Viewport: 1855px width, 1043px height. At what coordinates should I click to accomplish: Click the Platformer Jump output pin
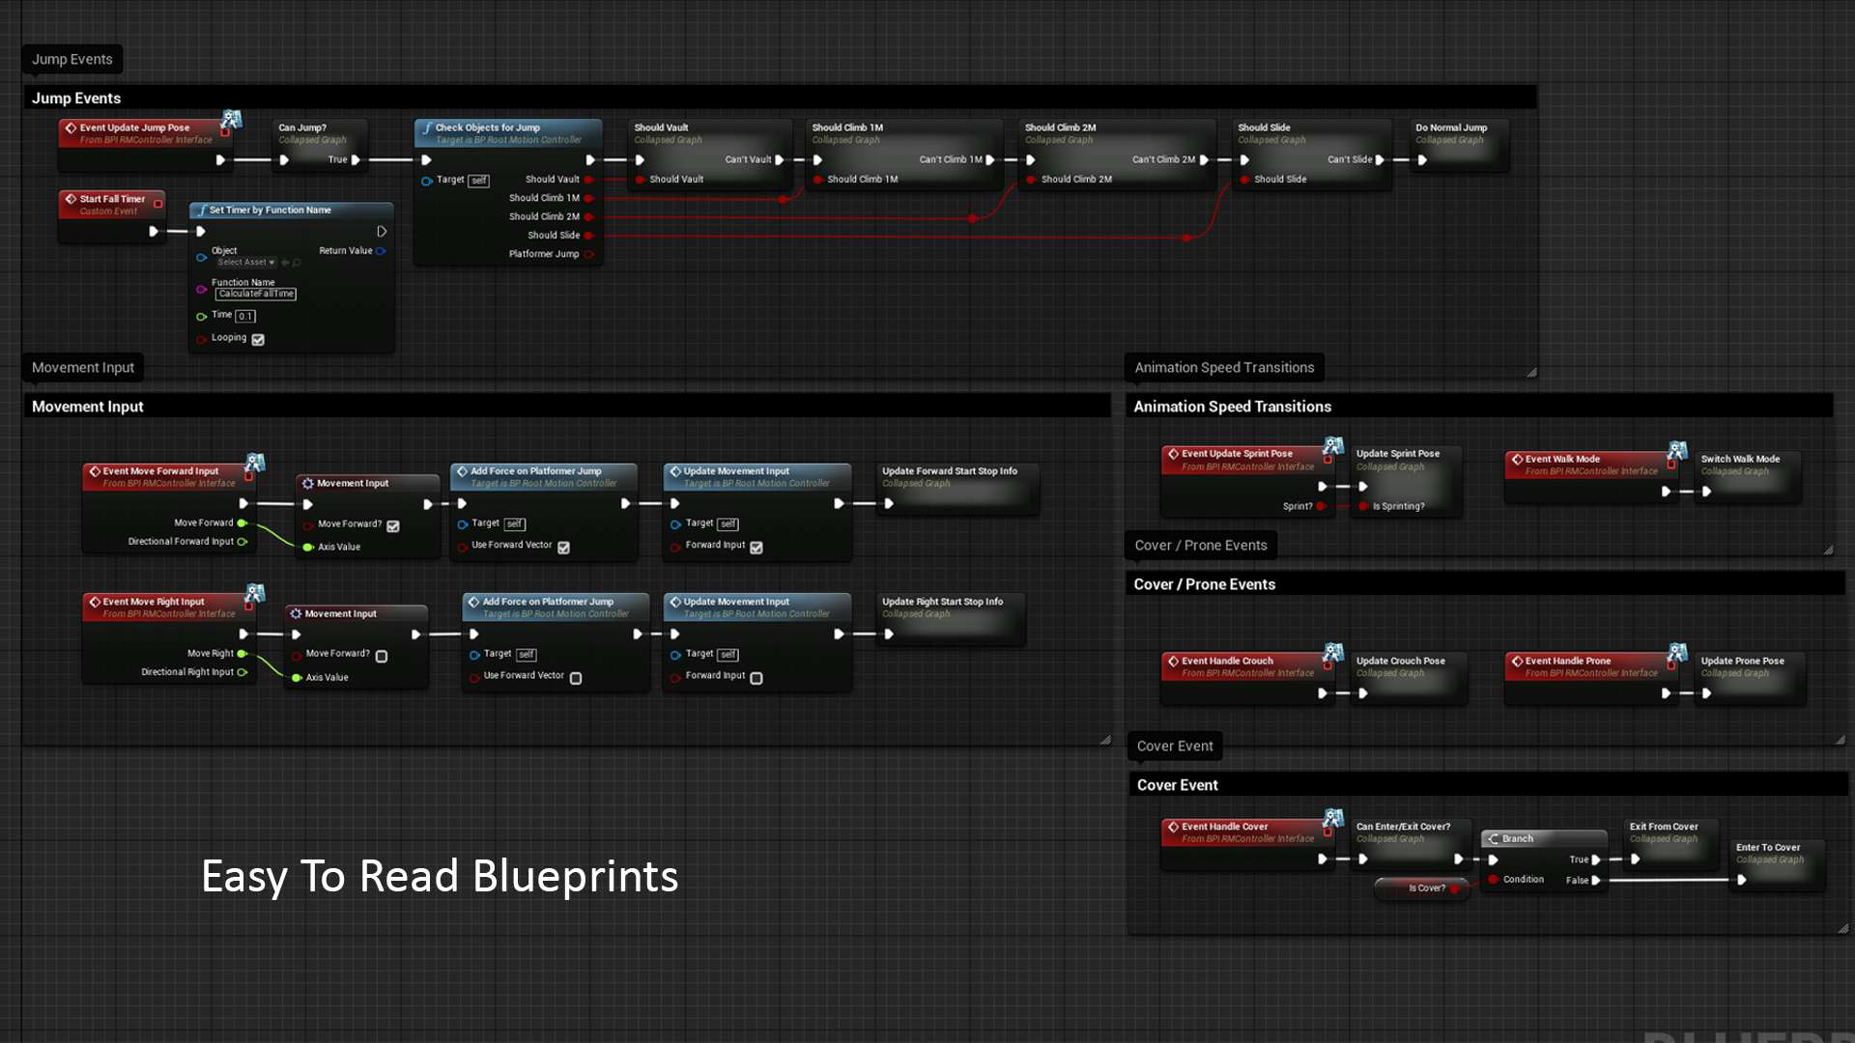click(588, 254)
